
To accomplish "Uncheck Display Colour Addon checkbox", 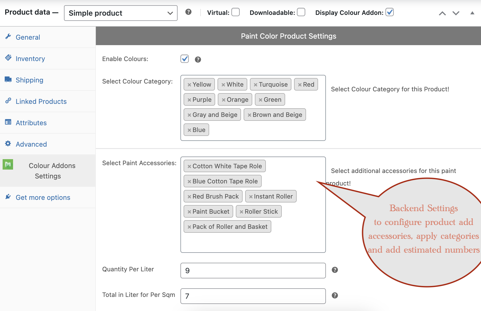I will 390,12.
